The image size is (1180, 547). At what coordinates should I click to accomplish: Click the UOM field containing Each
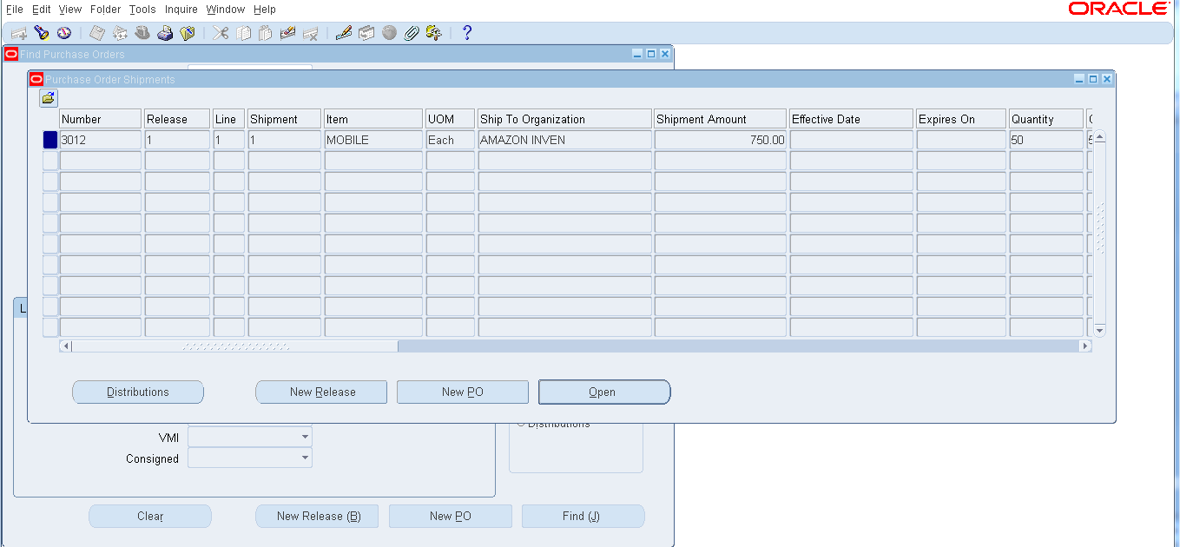point(451,140)
